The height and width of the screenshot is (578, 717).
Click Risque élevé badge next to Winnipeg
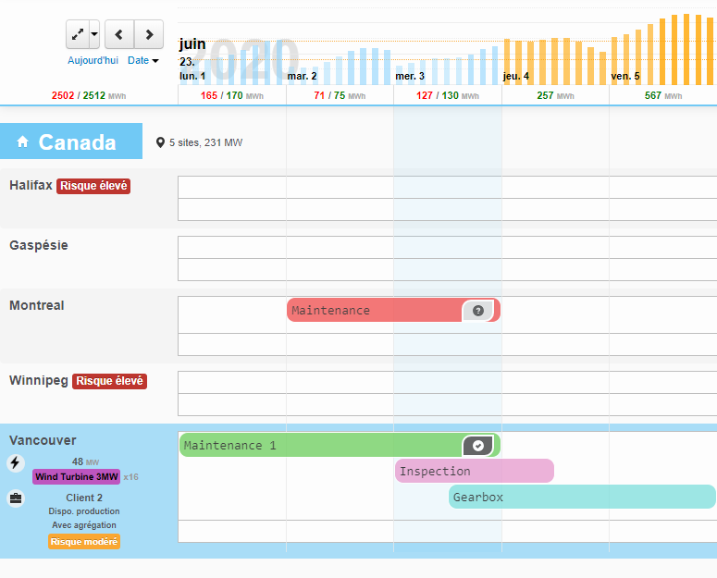(x=109, y=381)
